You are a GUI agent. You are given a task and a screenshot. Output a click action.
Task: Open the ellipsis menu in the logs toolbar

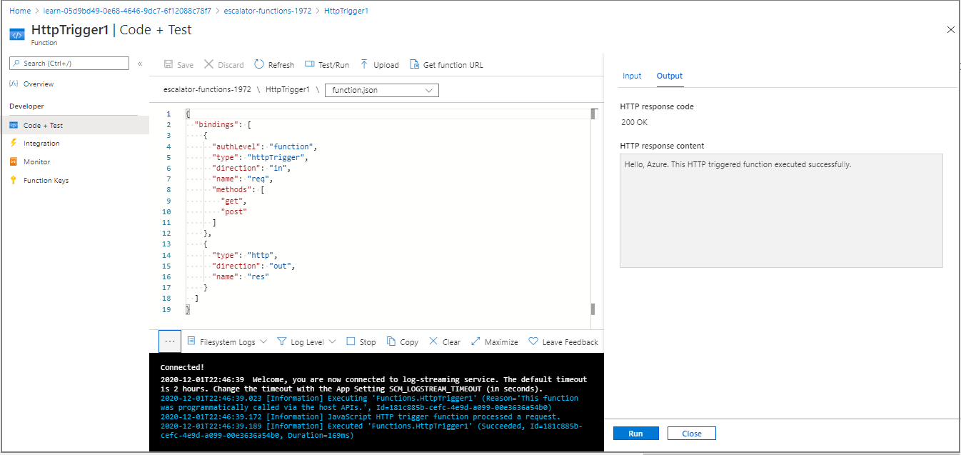click(169, 341)
